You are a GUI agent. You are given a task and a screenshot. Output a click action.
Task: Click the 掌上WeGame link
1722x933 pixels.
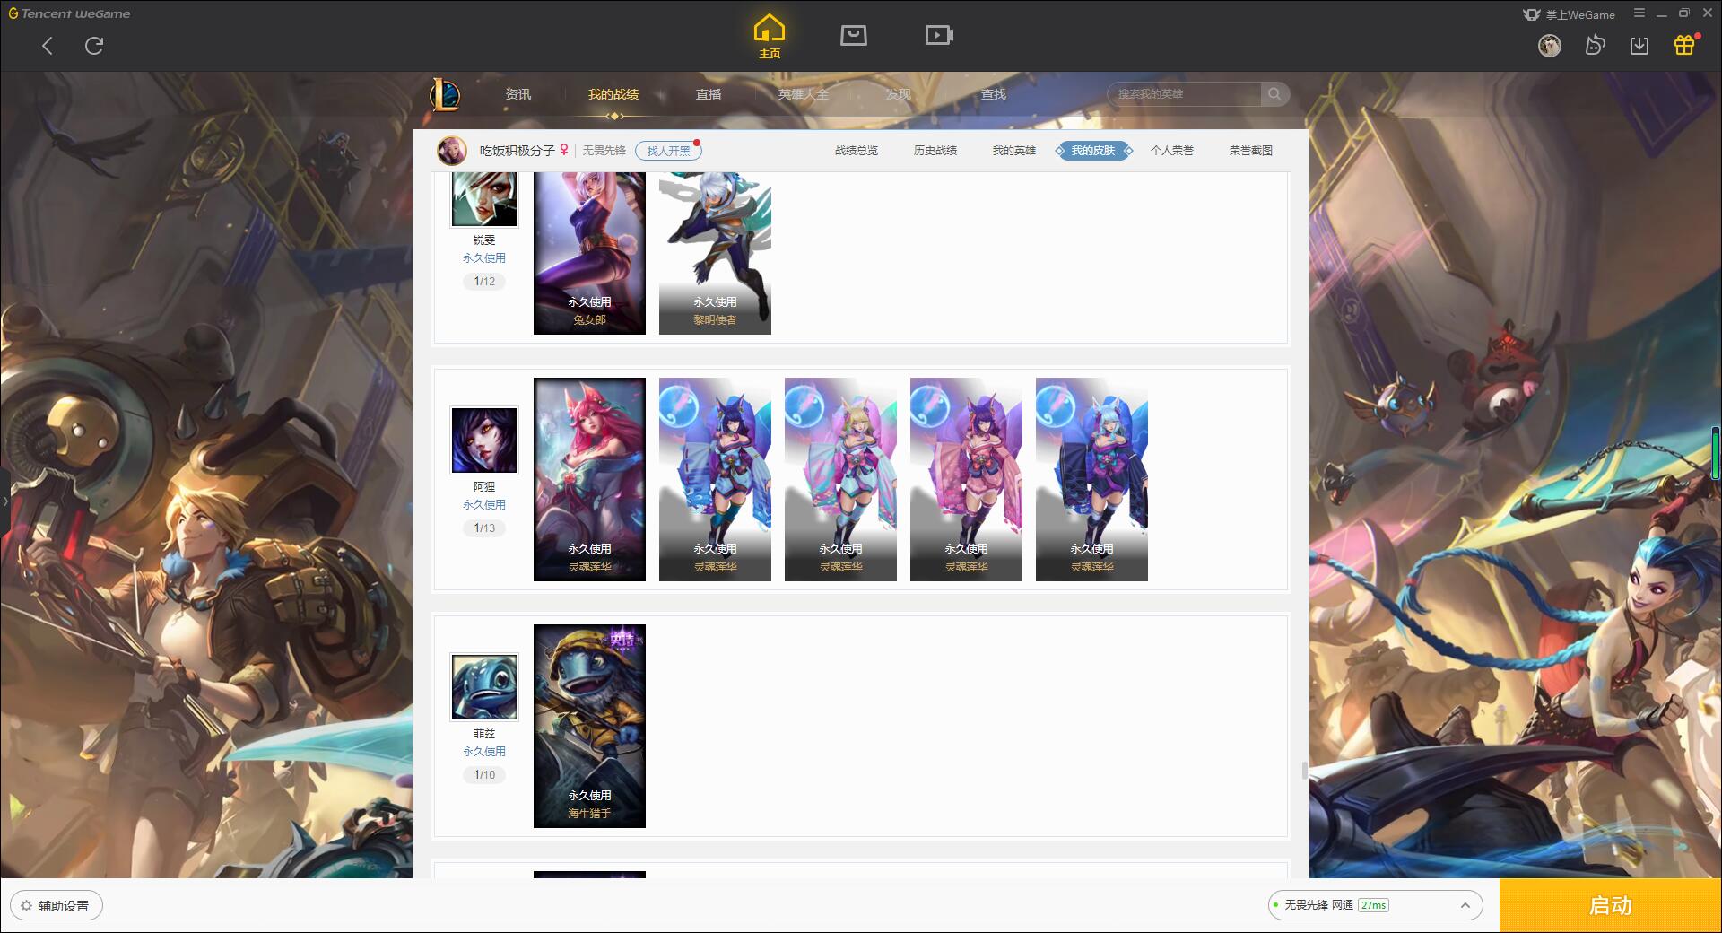coord(1570,14)
